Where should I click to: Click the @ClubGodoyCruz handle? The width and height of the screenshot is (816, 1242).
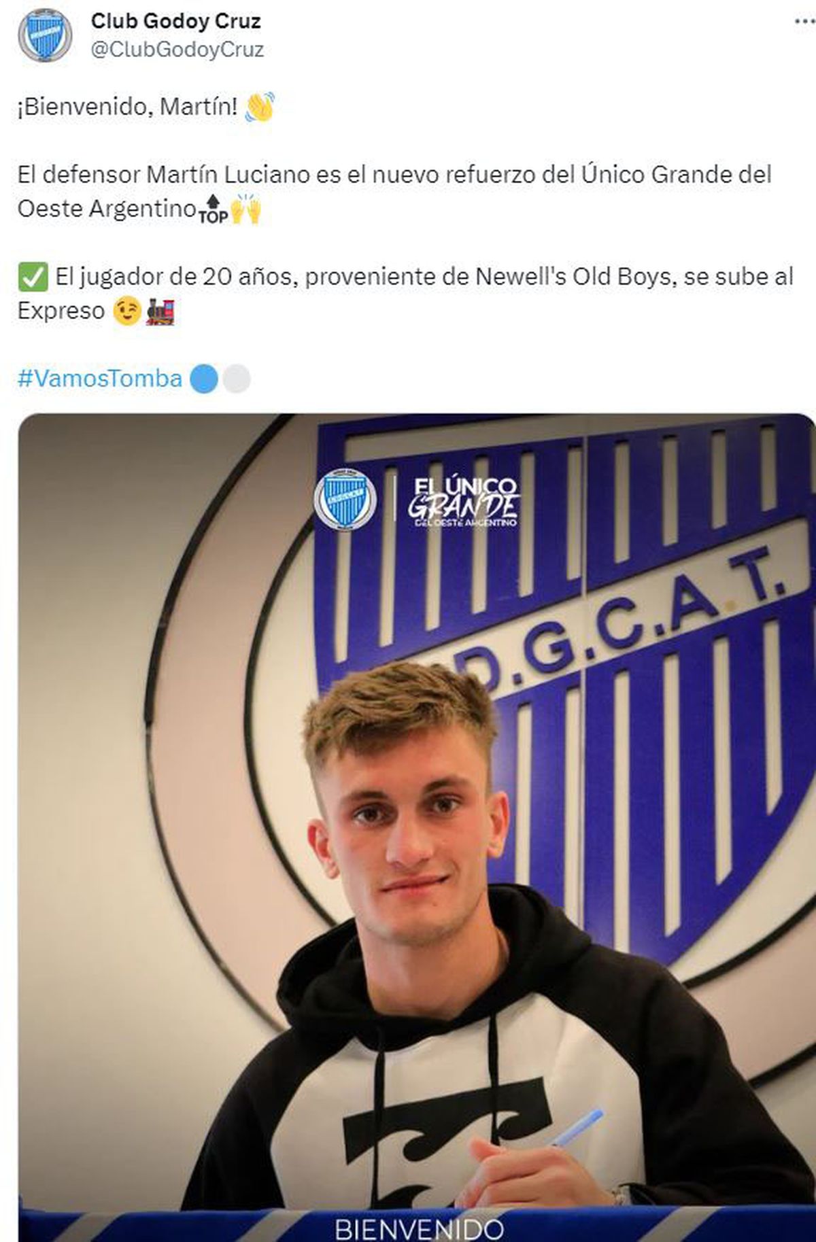coord(177,50)
